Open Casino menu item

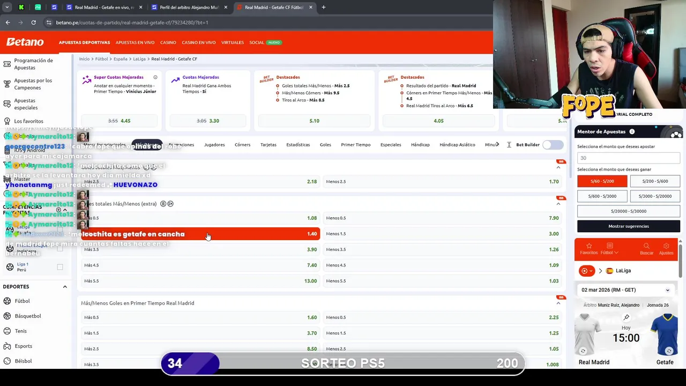[168, 42]
